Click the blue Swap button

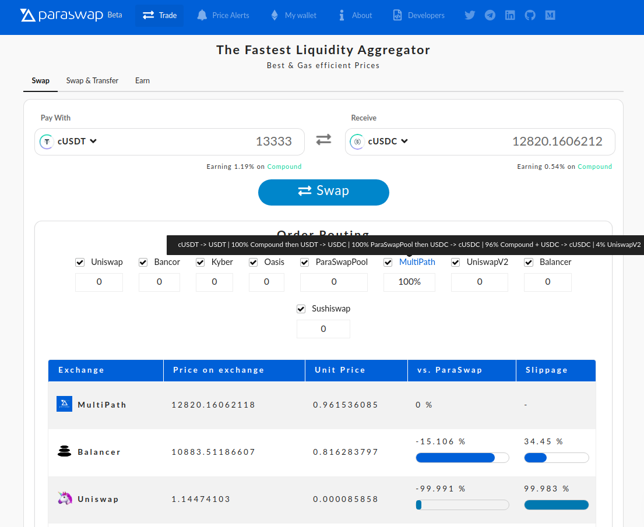pyautogui.click(x=323, y=192)
